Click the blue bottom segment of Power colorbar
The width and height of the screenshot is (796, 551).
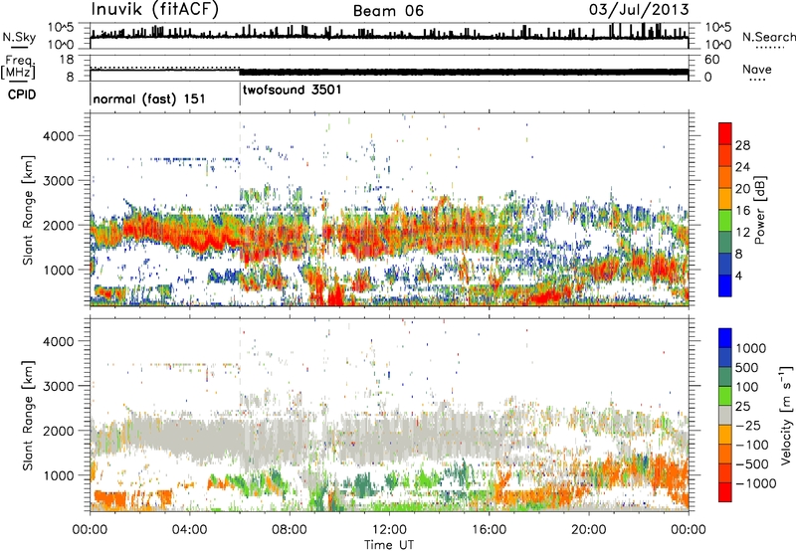pos(725,285)
